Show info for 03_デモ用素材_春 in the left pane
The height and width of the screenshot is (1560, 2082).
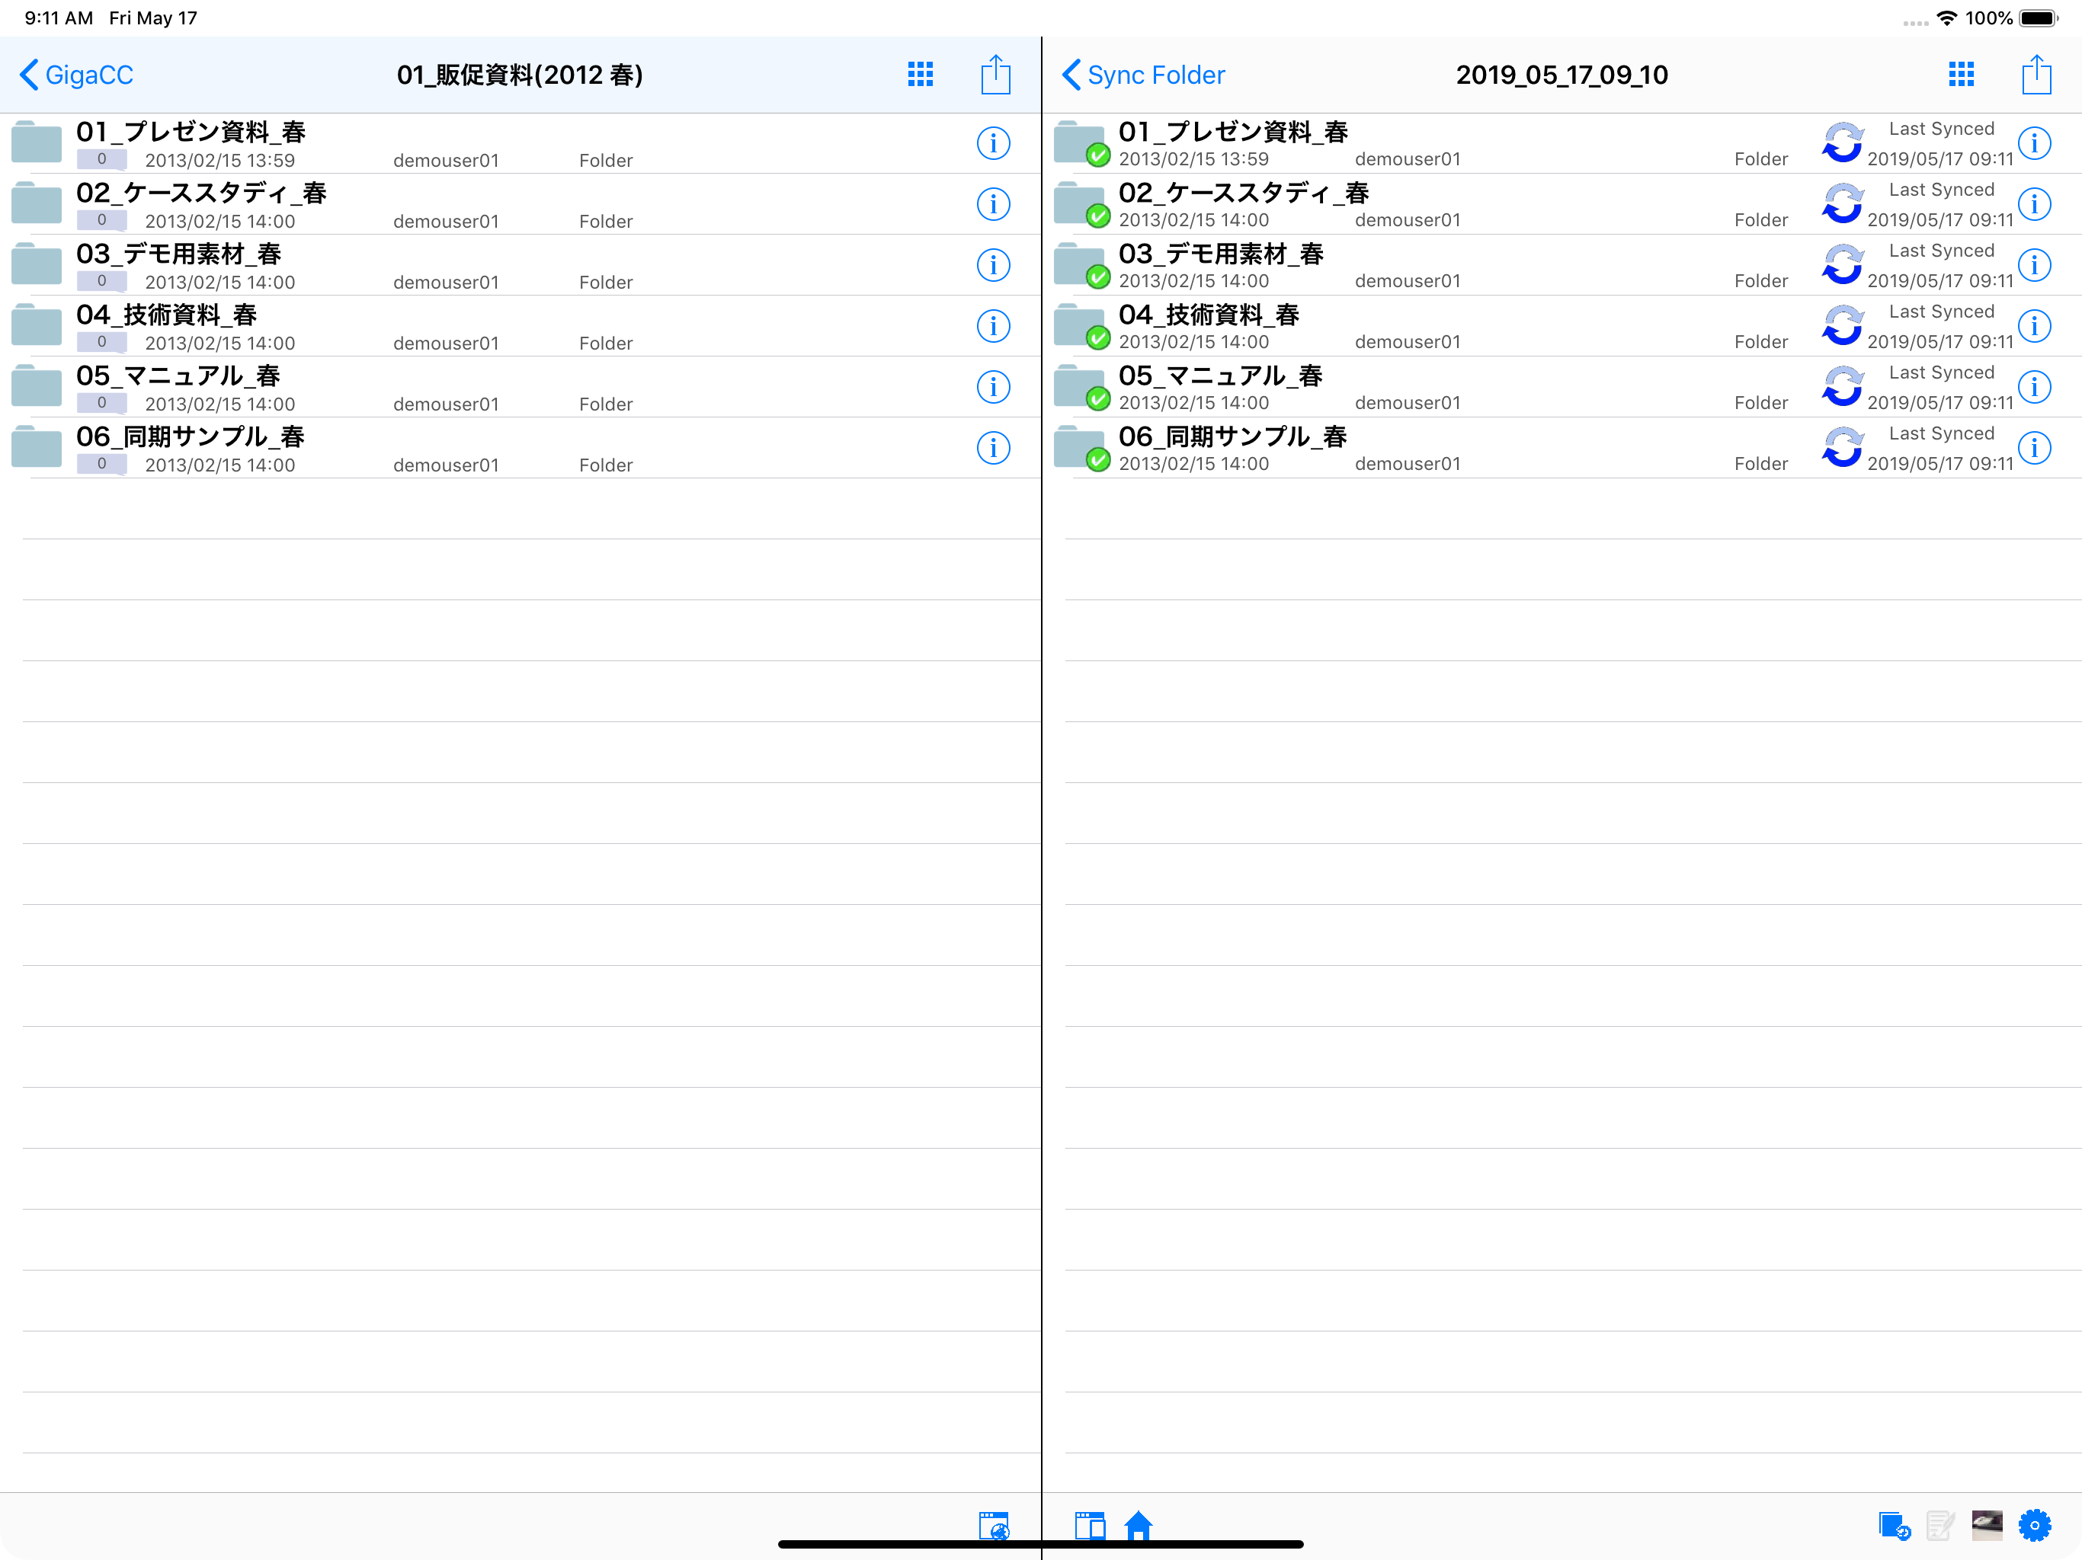[993, 265]
